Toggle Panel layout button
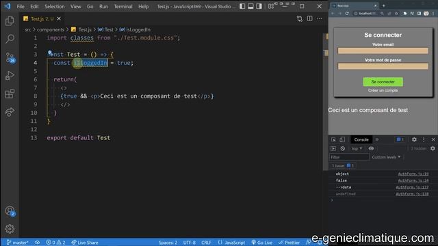This screenshot has height=246, width=438. (250, 6)
